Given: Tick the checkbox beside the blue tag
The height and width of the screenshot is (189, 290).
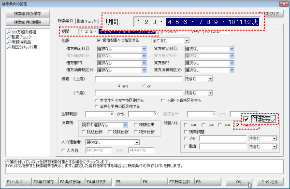Looking at the screenshot, I should tap(203, 125).
